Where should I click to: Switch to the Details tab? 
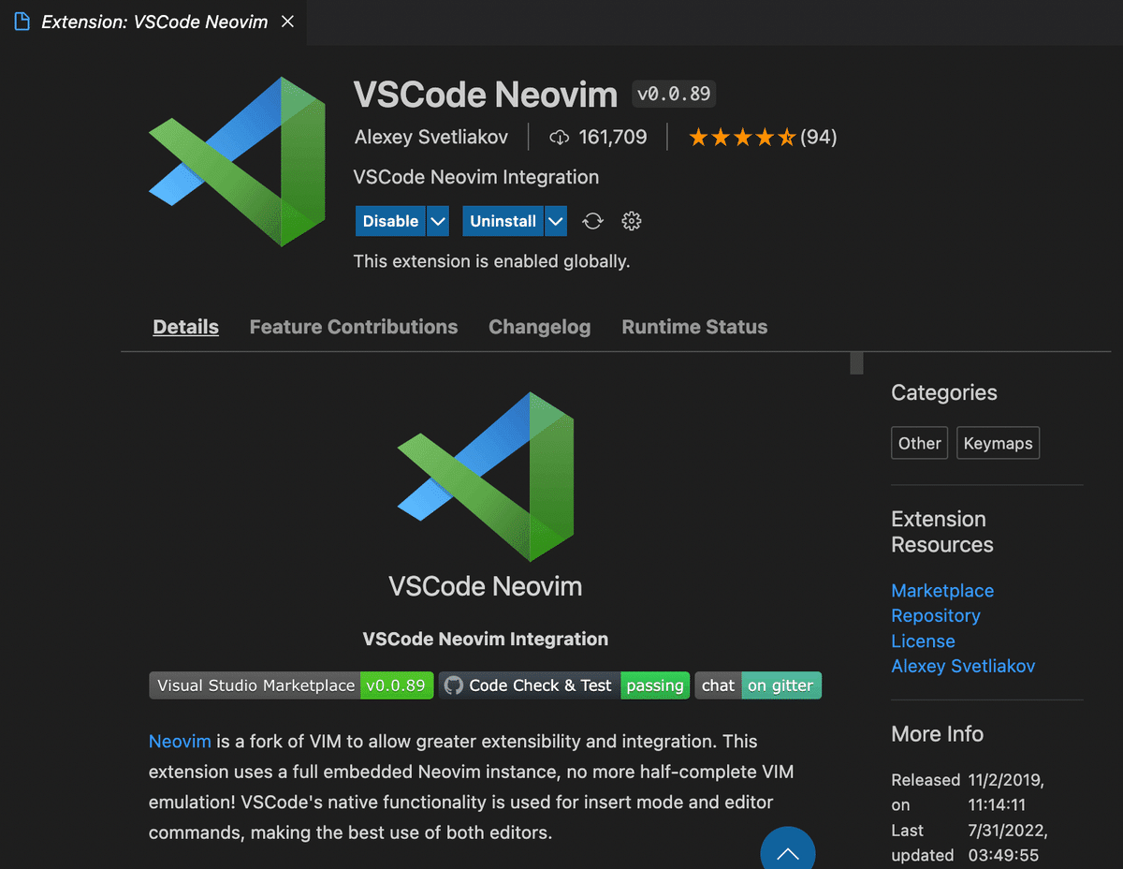(x=186, y=327)
